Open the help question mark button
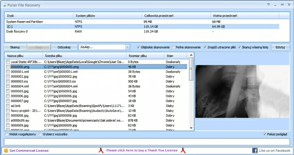 268,5
